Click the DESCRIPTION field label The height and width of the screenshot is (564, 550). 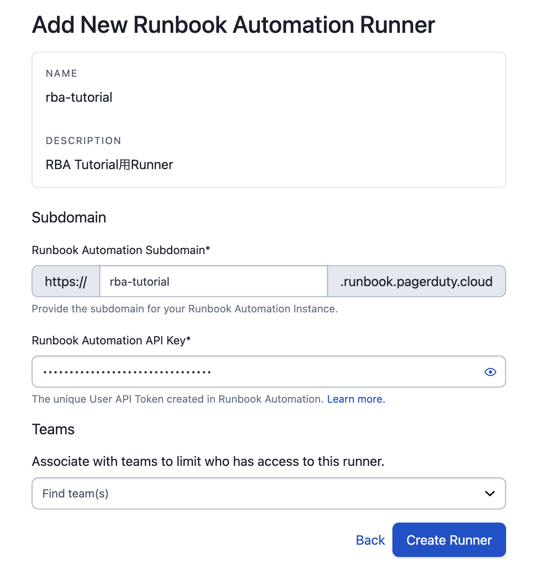click(83, 141)
